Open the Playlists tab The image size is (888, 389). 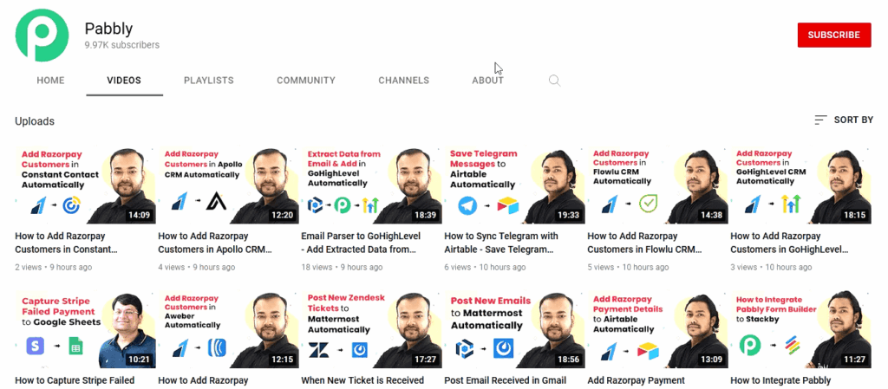tap(208, 81)
